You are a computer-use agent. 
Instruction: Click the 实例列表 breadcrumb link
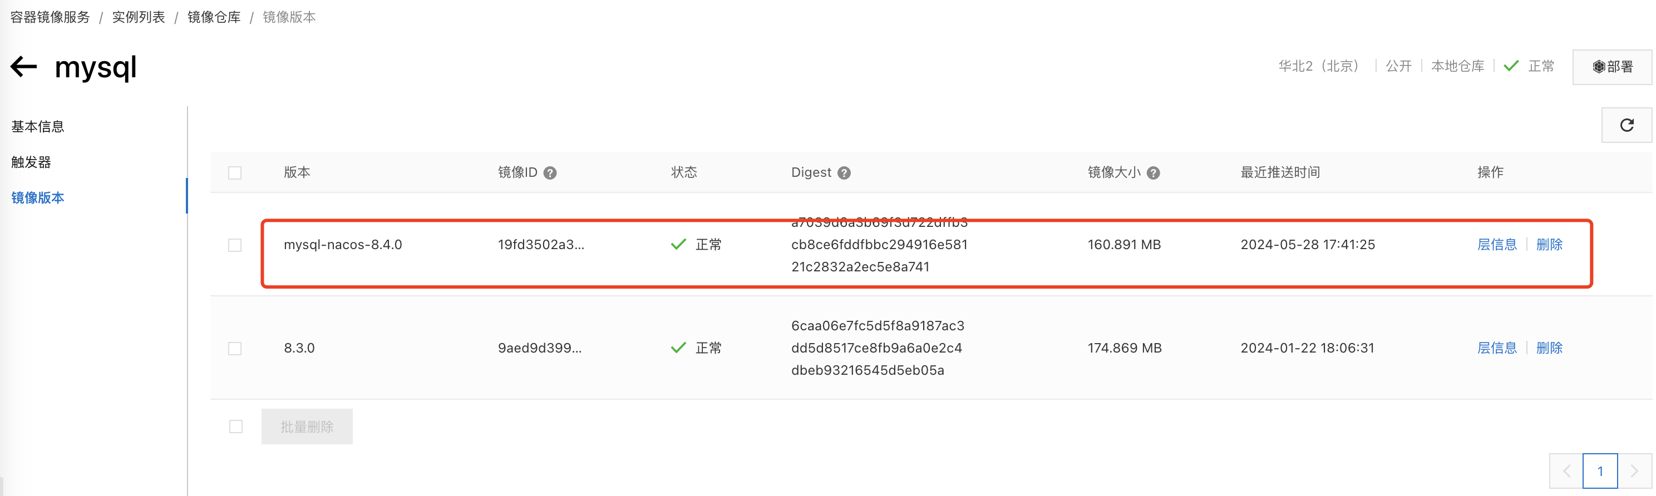click(138, 17)
